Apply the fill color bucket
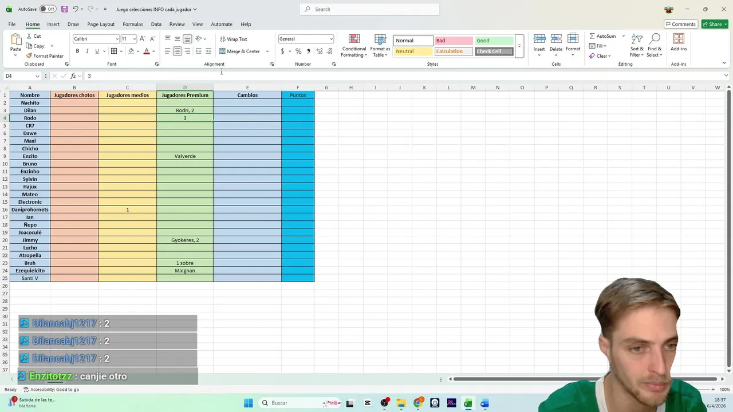Screen dimensions: 733x412 pyautogui.click(x=131, y=51)
